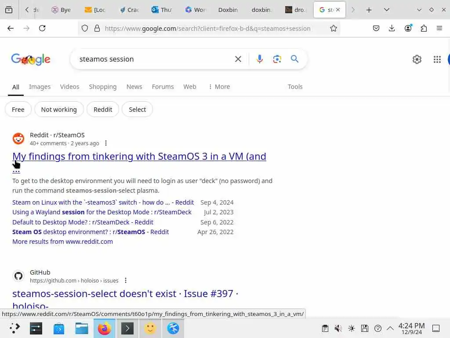Screen dimensions: 450x338
Task: Switch to the Web search tab
Action: (190, 87)
